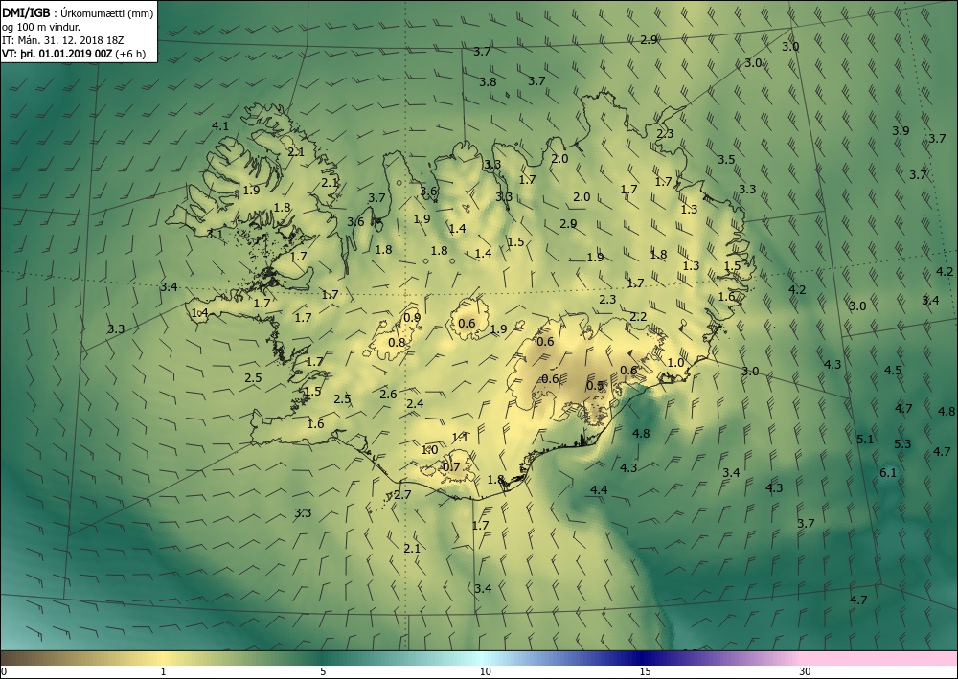Click the color scale label '15'

645,671
